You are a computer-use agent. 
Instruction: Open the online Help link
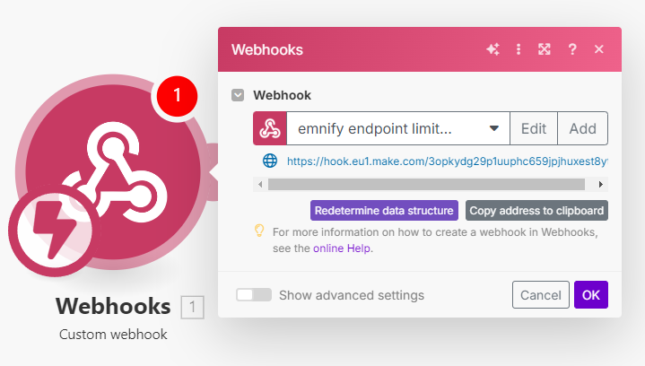[342, 248]
